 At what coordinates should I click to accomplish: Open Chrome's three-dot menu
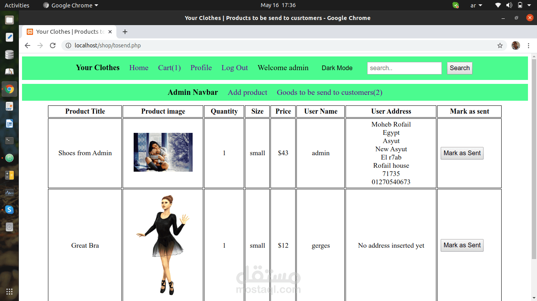tap(529, 45)
